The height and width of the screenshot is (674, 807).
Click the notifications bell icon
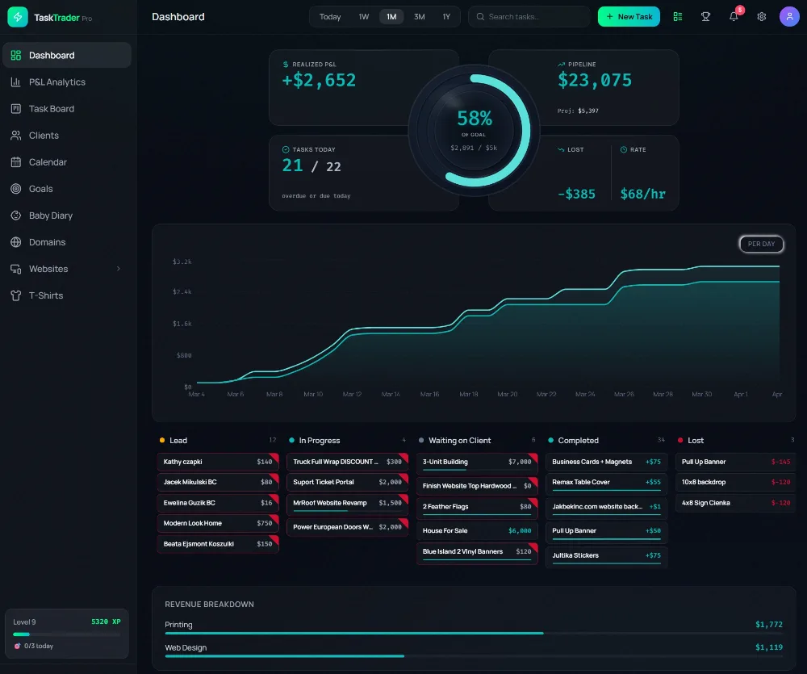[734, 17]
